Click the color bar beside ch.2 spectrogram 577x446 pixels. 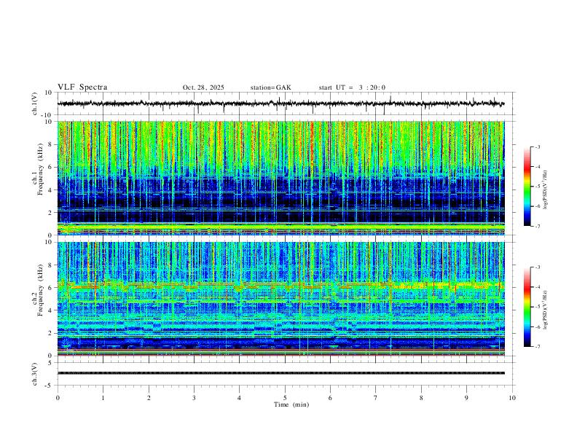tap(527, 307)
